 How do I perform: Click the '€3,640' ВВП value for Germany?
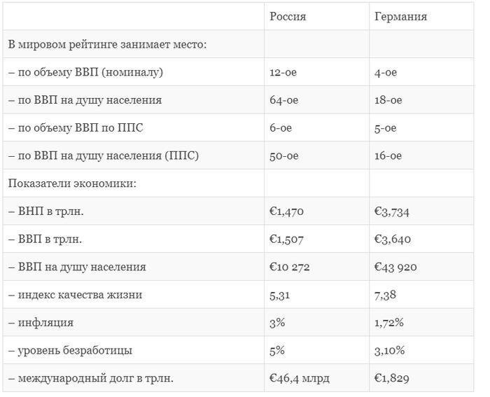(x=393, y=239)
